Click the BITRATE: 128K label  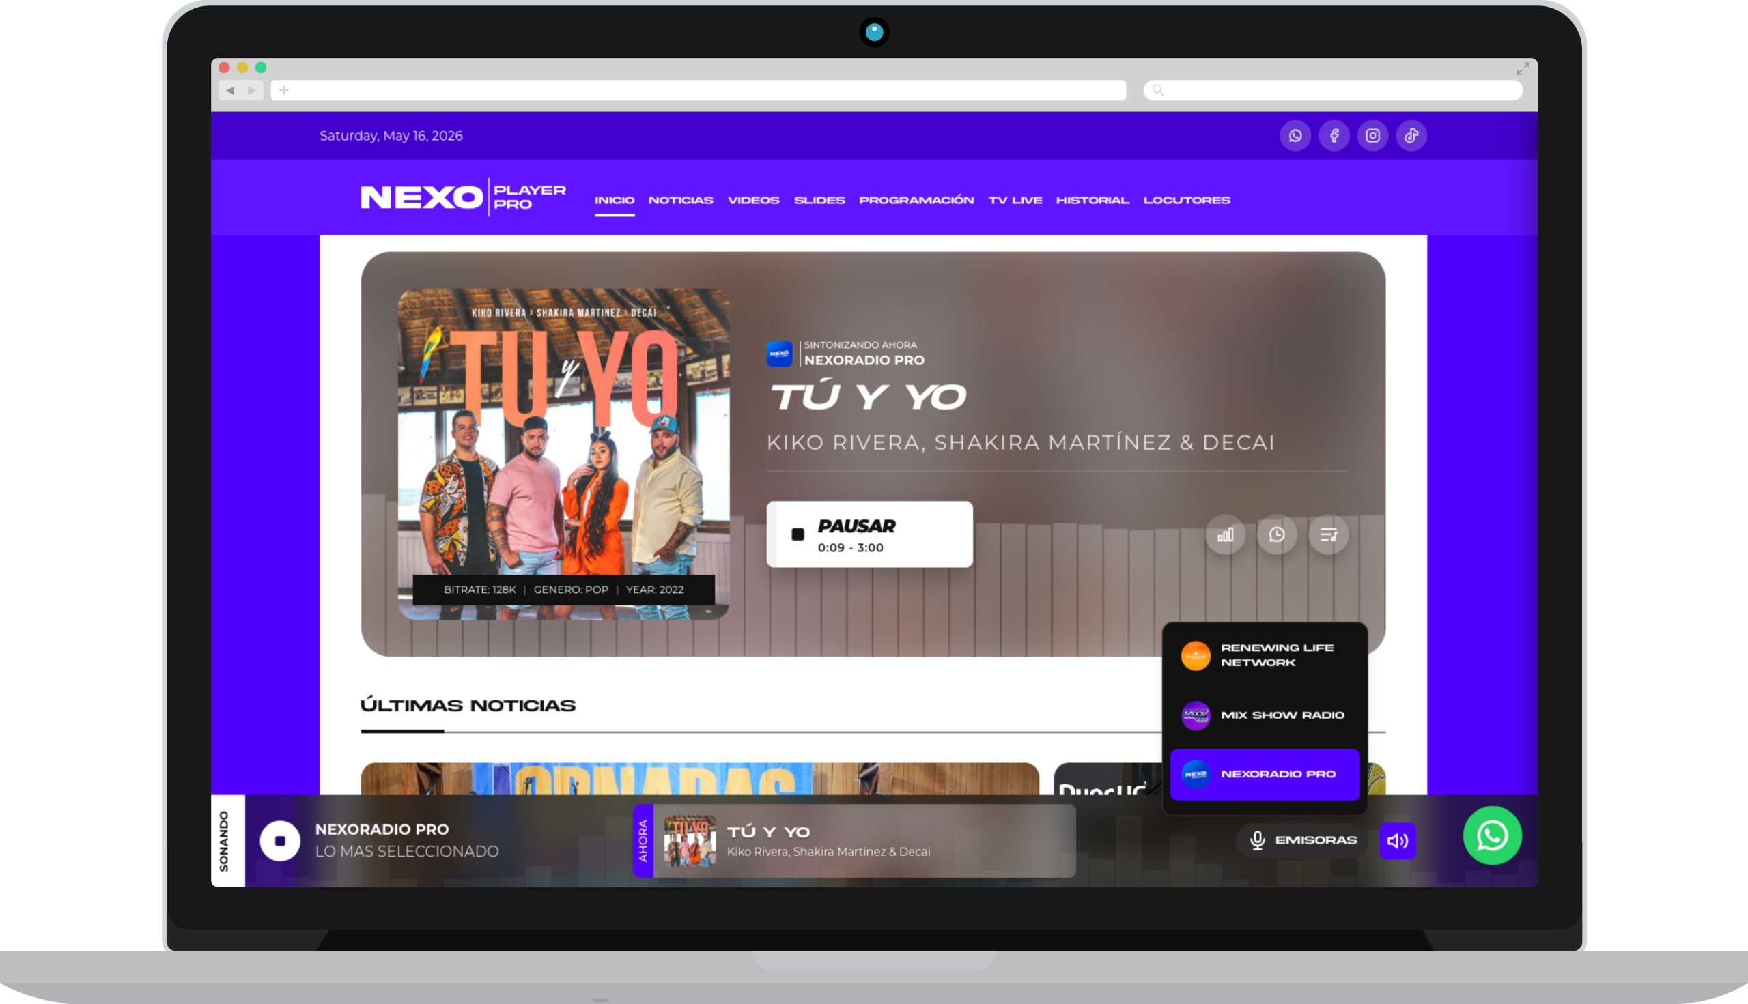(479, 590)
